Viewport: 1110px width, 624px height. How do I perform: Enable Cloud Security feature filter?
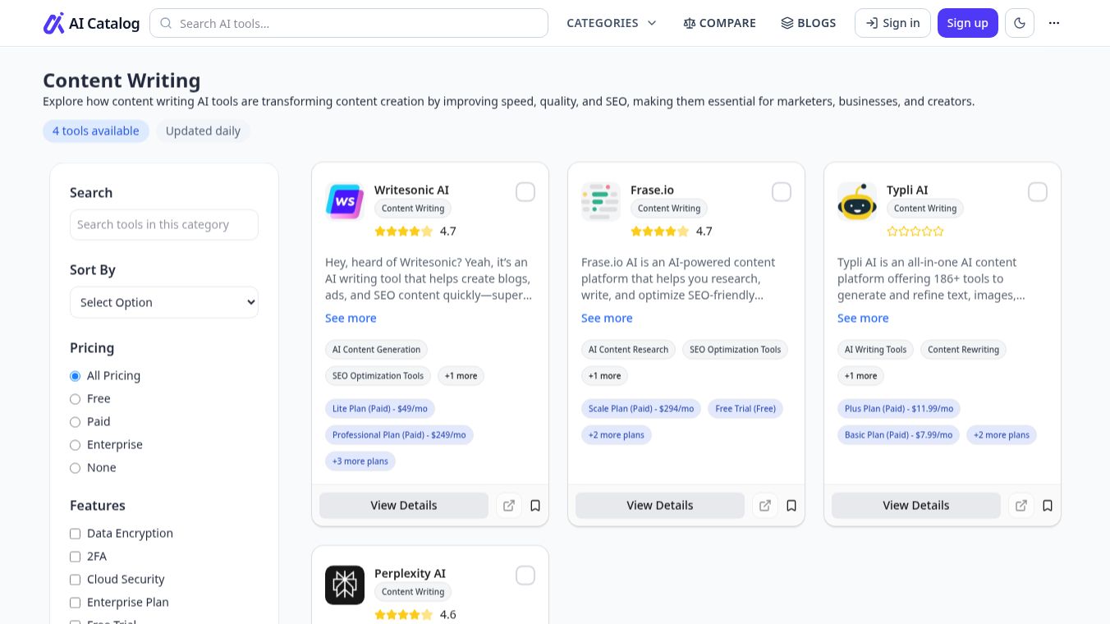[x=76, y=580]
